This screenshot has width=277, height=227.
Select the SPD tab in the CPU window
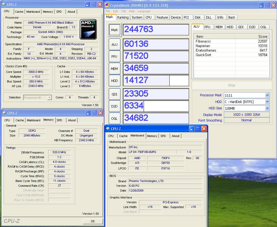[59, 12]
